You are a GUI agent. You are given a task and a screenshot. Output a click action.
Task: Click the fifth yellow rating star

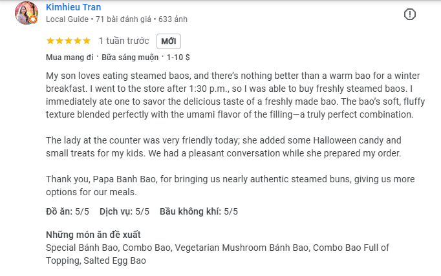(x=87, y=41)
